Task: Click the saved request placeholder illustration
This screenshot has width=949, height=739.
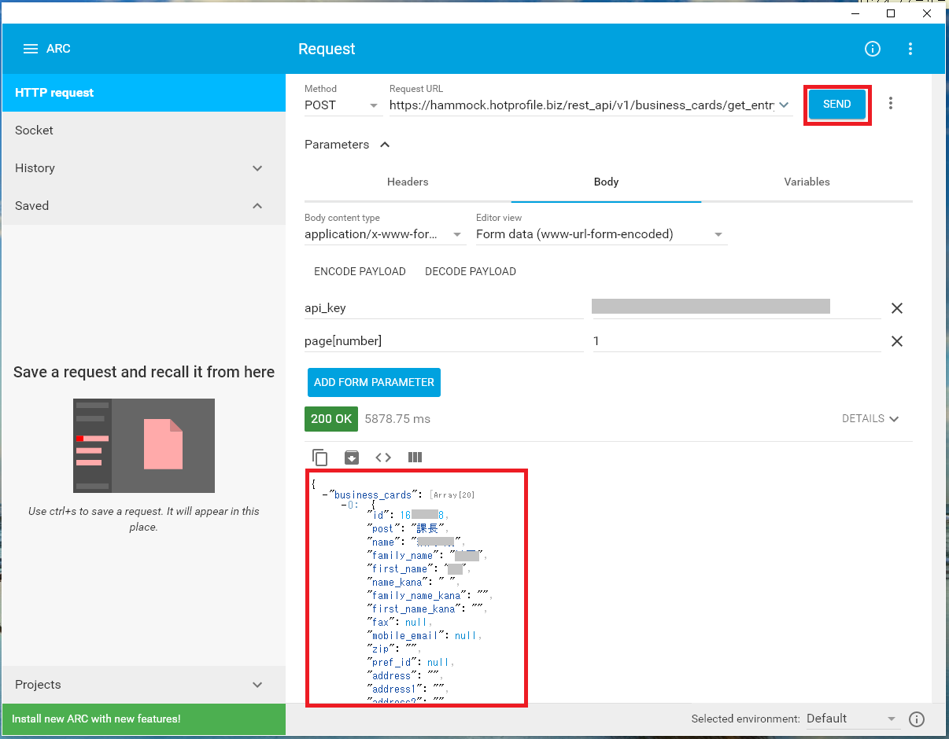Action: 144,446
